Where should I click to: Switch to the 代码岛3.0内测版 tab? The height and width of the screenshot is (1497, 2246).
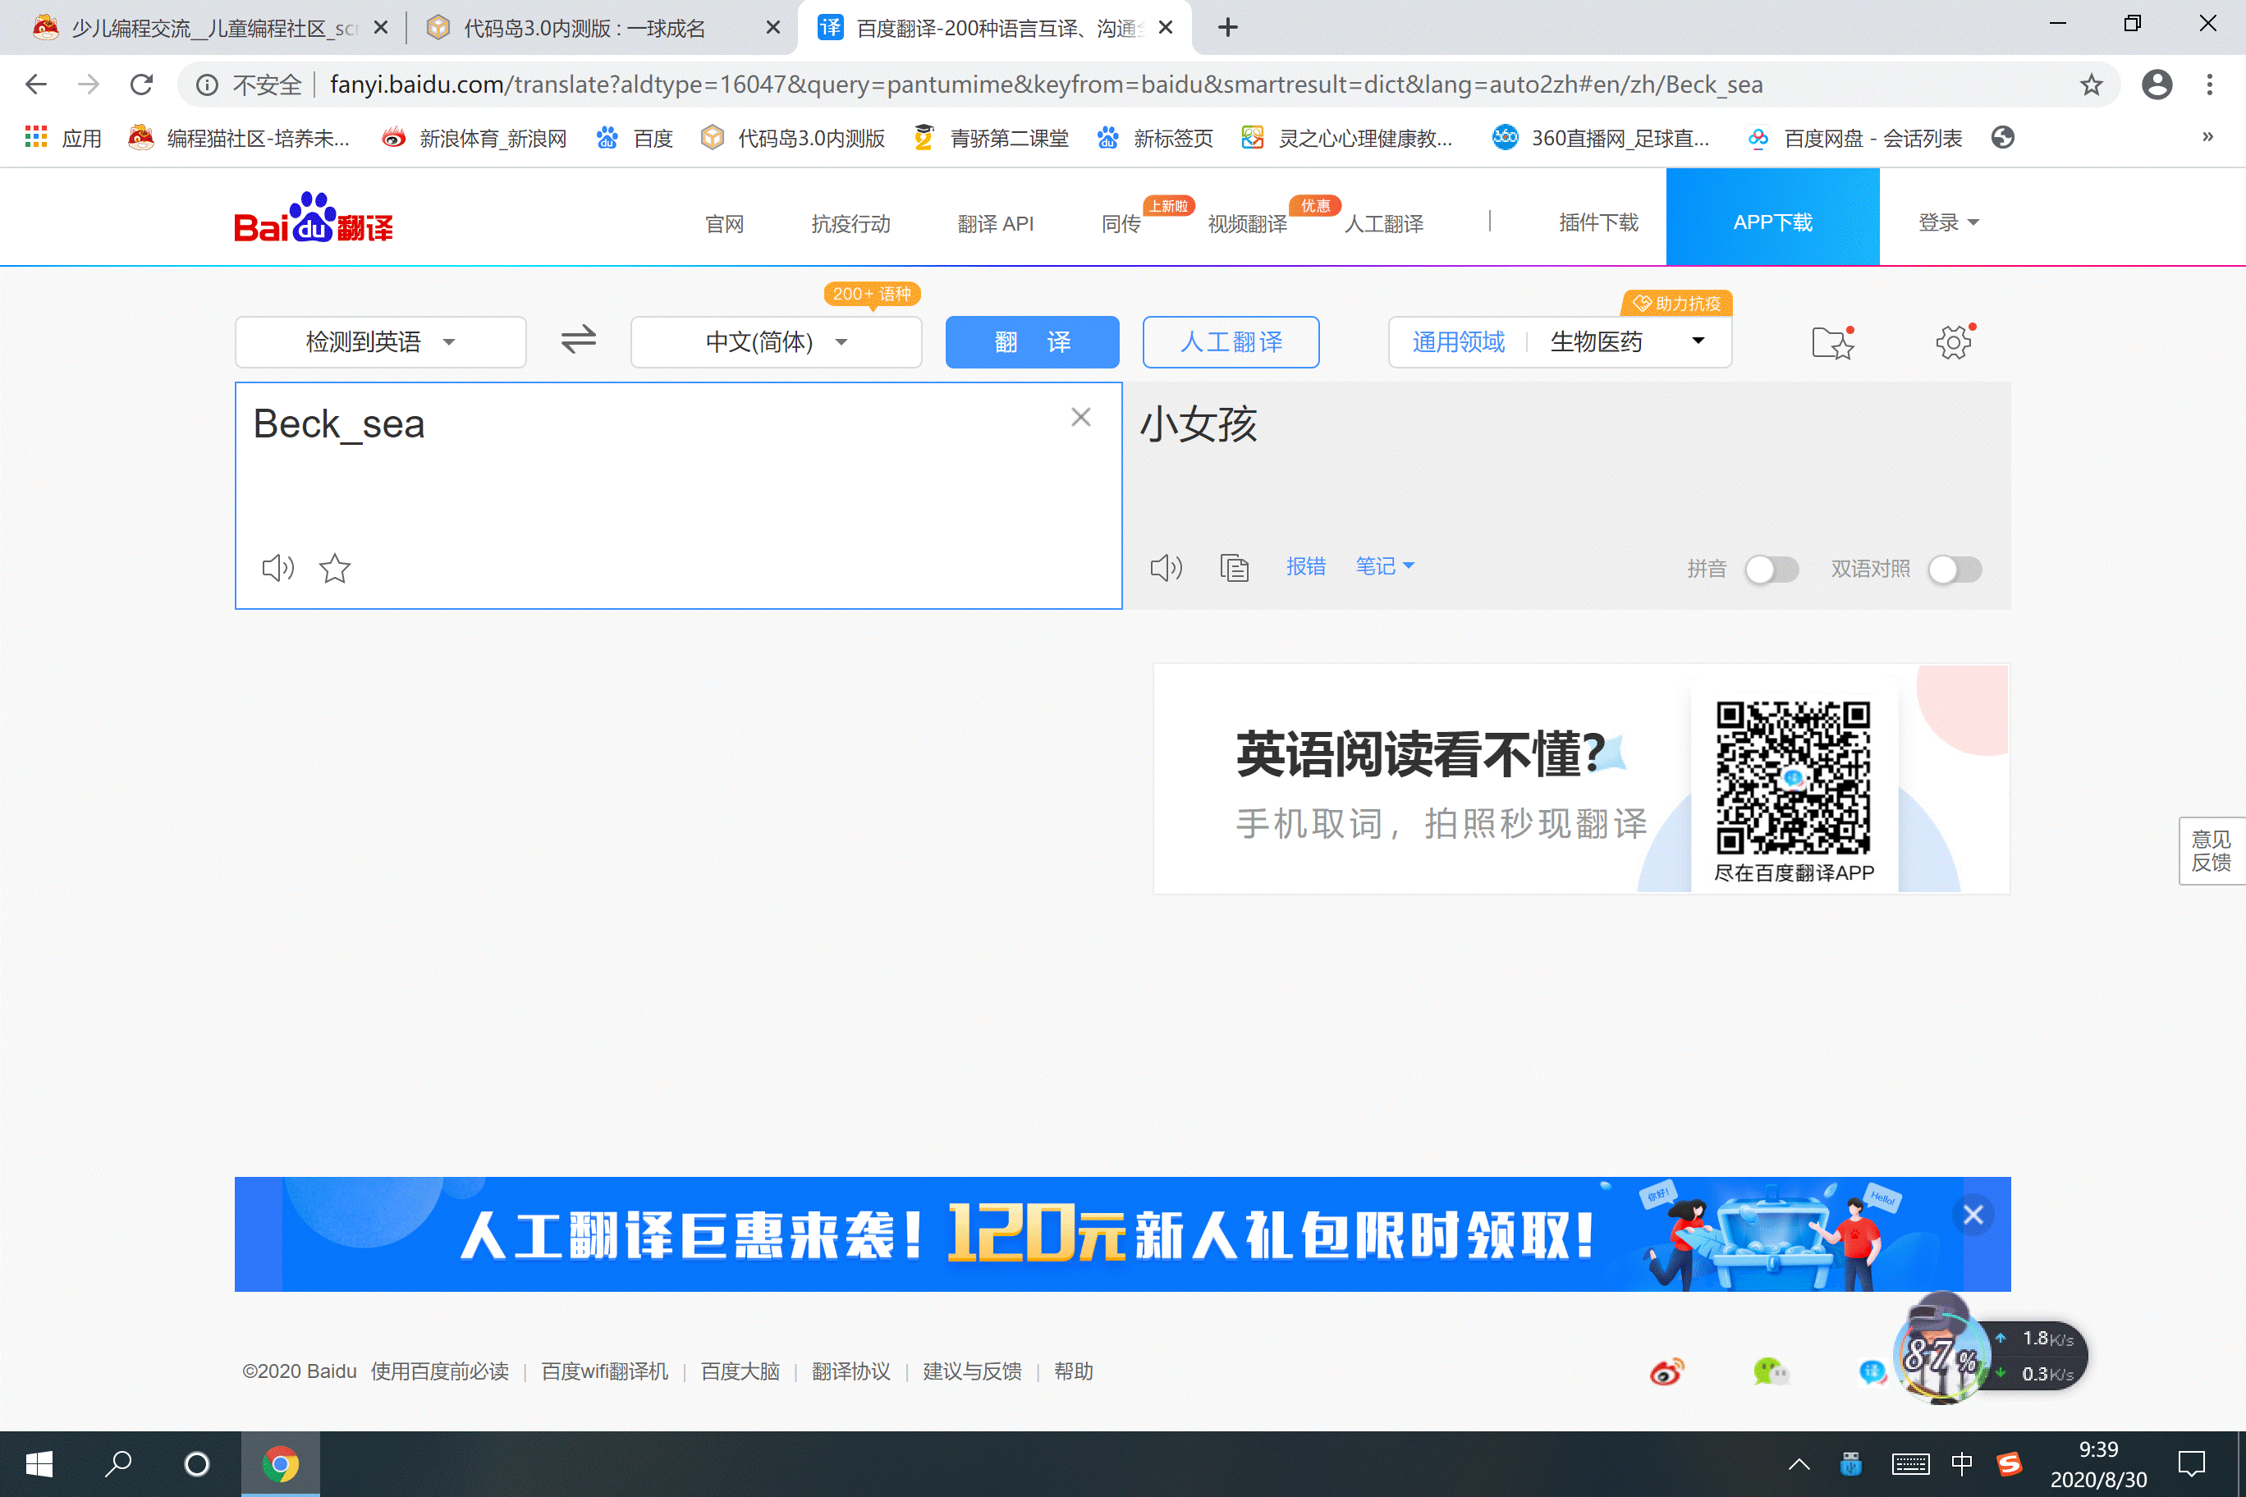pyautogui.click(x=600, y=28)
